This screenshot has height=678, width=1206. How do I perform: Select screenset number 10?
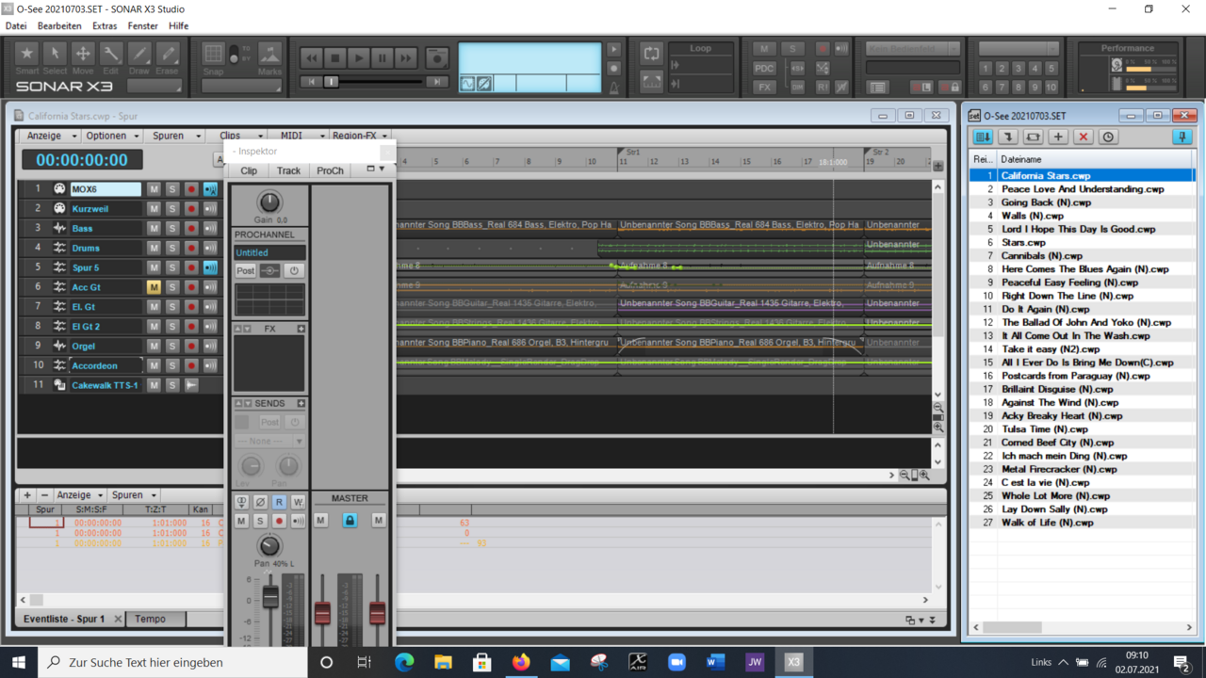click(1051, 87)
